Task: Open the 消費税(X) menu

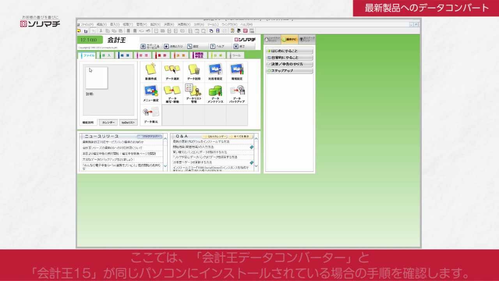Action: 184,24
